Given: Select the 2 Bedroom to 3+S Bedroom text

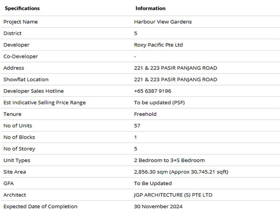Looking at the screenshot, I should (x=169, y=160).
